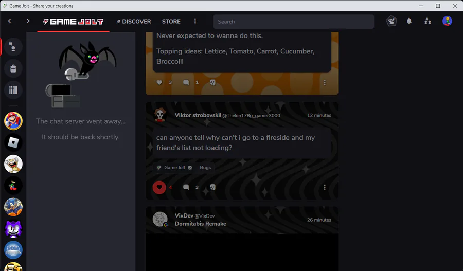Open the library sidebar icon
The image size is (463, 271).
[x=13, y=90]
